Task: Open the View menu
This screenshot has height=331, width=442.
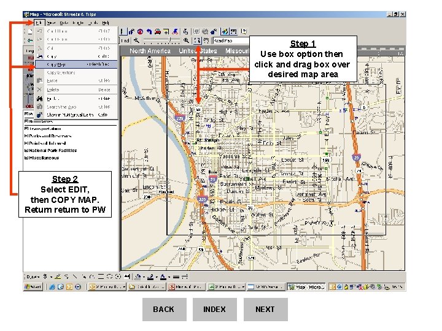Action: tap(51, 23)
